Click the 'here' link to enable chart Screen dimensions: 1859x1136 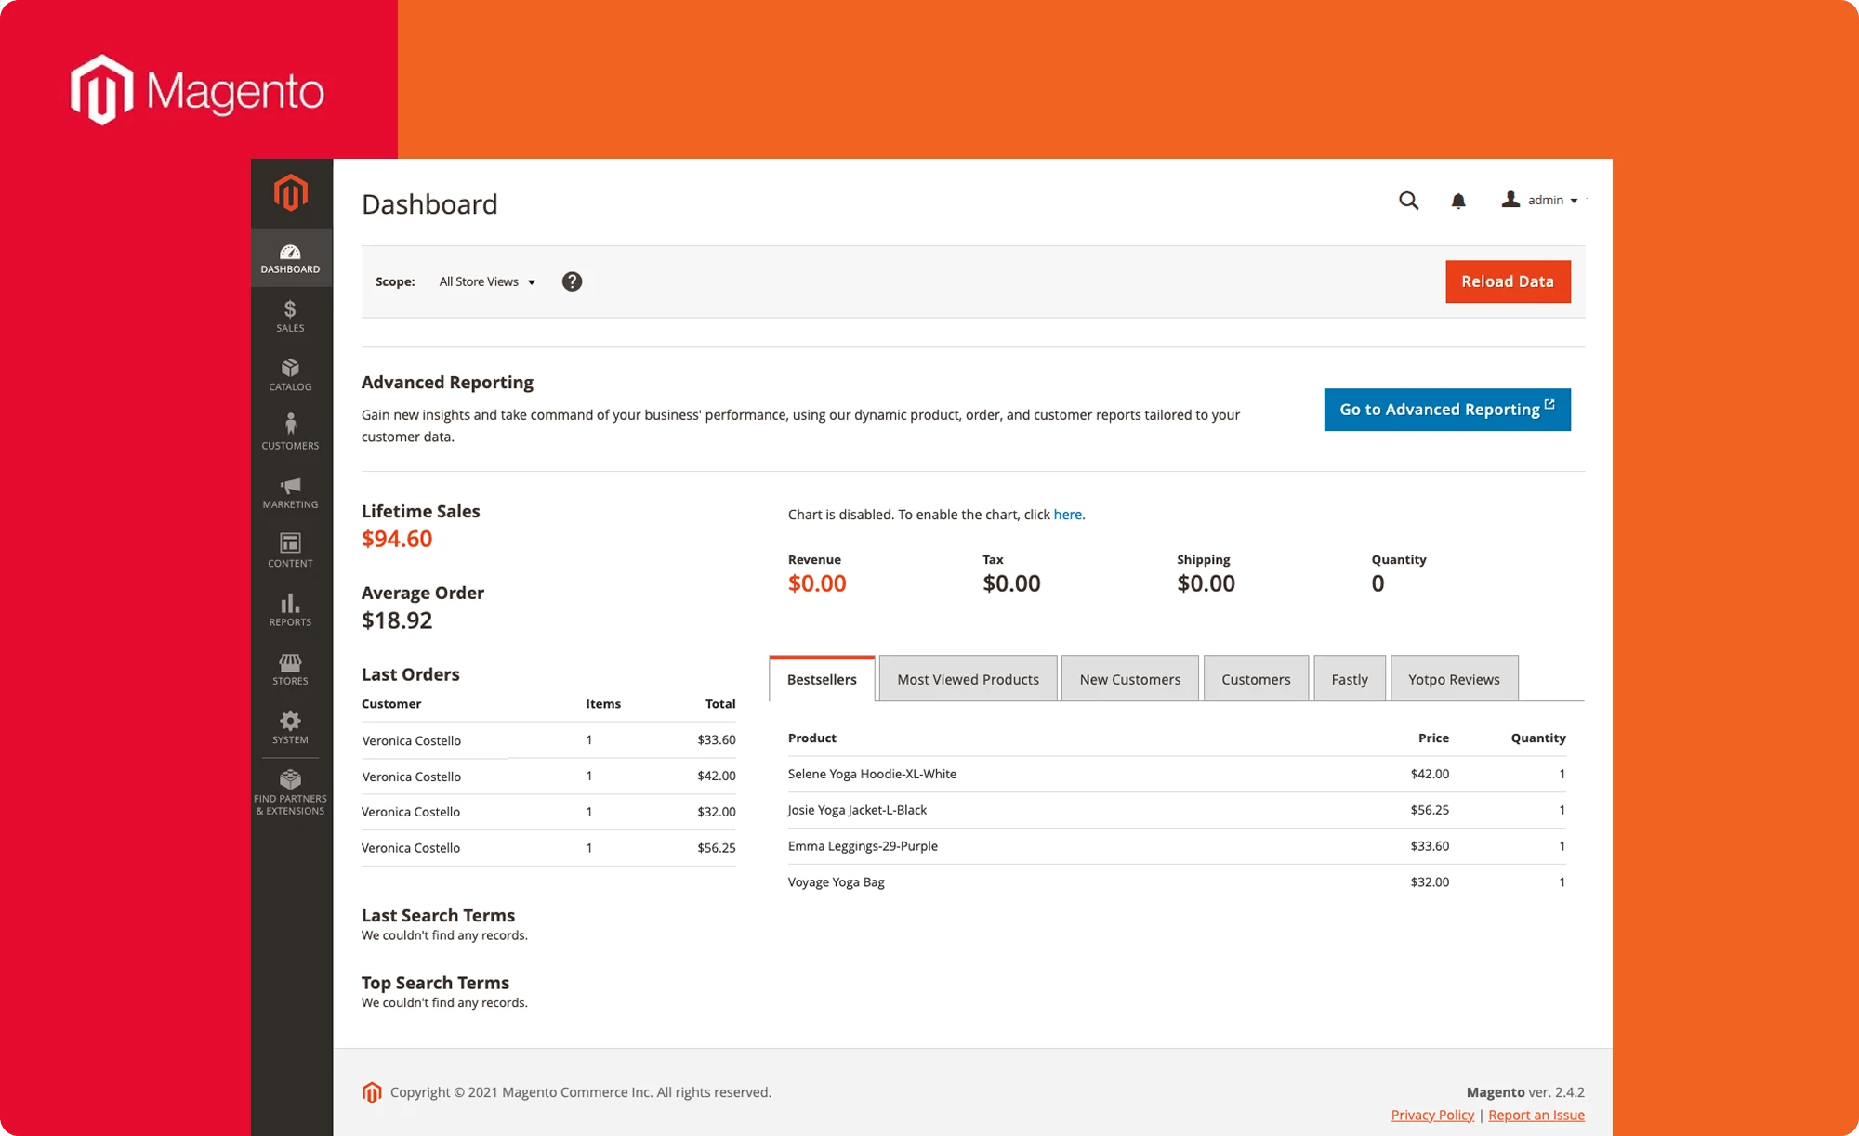1067,515
